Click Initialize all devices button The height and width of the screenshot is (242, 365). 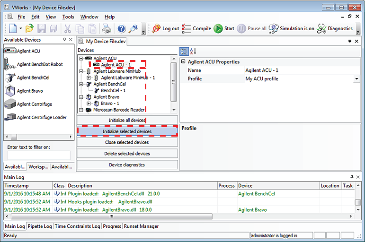point(127,121)
